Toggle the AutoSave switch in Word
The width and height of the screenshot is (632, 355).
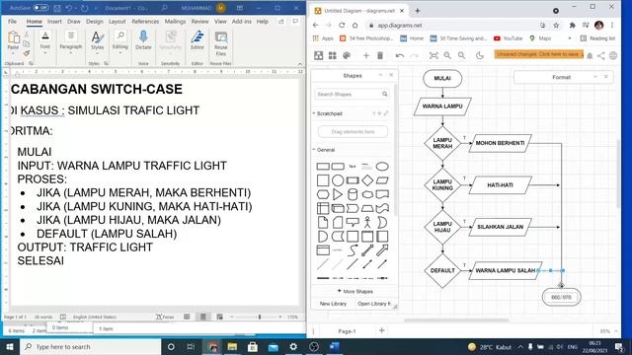pos(40,8)
